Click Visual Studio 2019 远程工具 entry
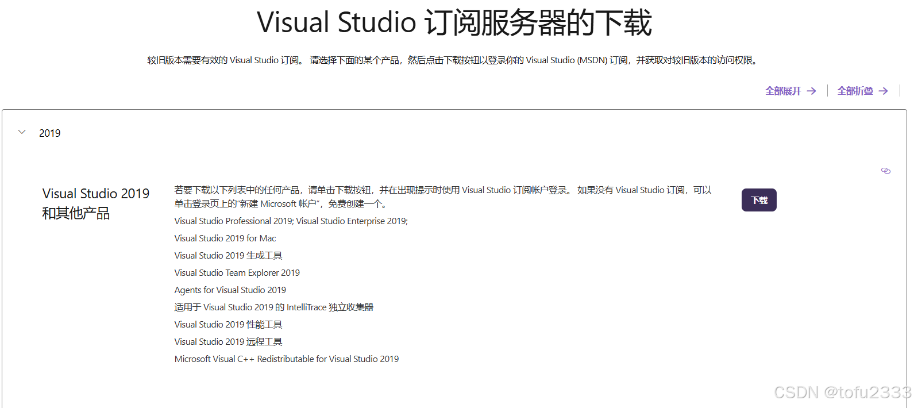 pos(229,342)
